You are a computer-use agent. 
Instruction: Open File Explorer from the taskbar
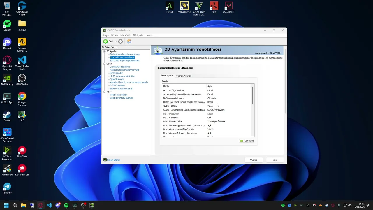click(23, 205)
